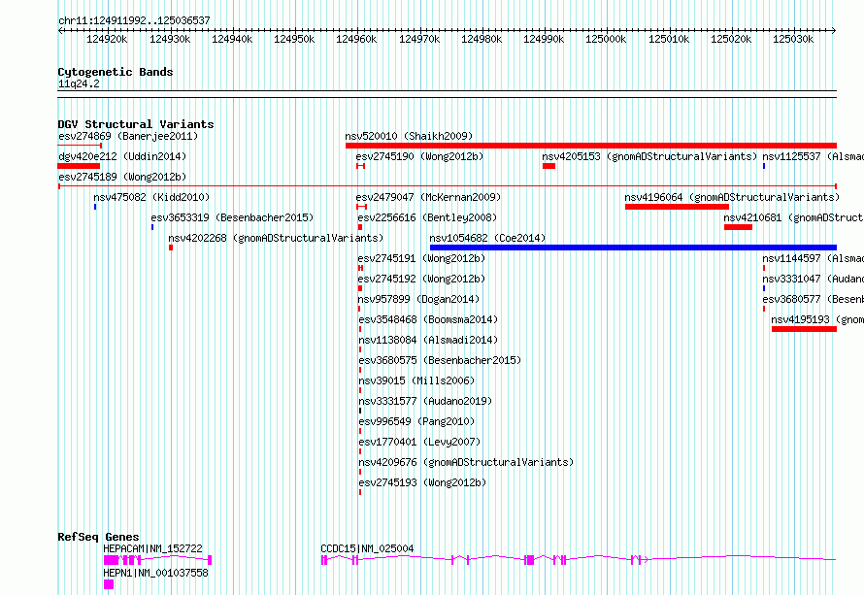
Task: Click nsv4202268 gnomADStructuralVariants label
Action: pyautogui.click(x=276, y=238)
